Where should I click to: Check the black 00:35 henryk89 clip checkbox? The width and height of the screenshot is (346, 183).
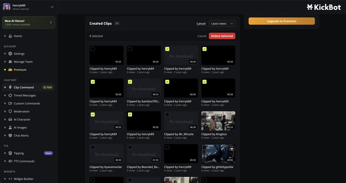[x=93, y=49]
